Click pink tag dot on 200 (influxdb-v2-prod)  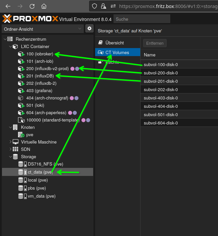[x=72, y=69]
